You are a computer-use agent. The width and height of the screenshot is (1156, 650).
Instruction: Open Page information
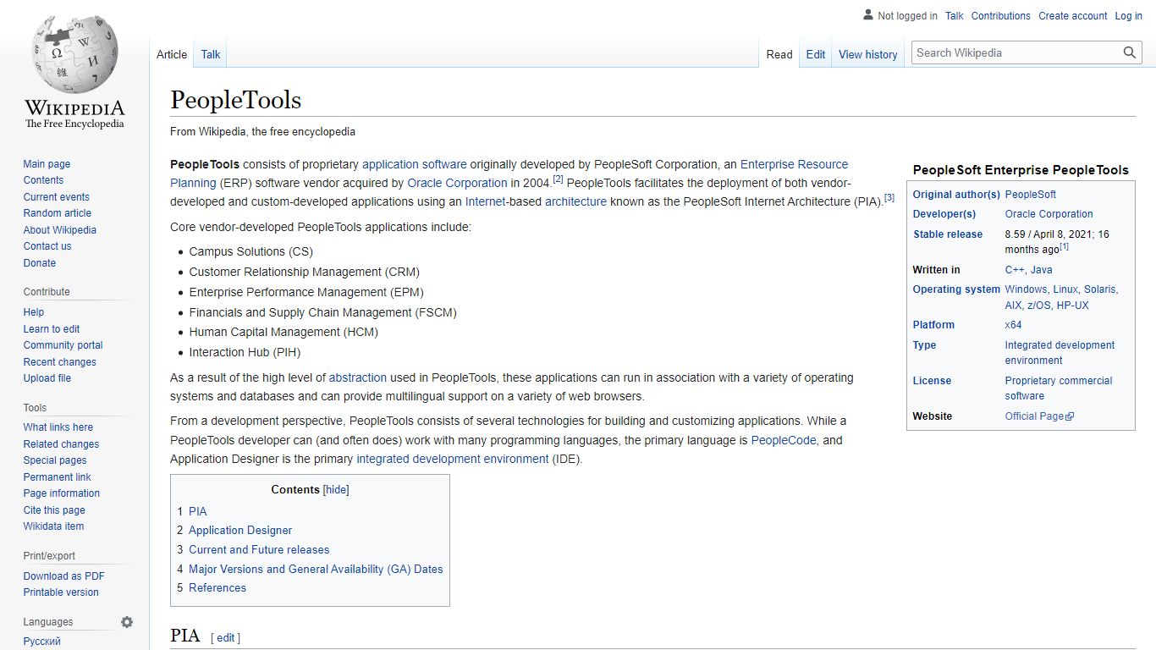(x=62, y=493)
